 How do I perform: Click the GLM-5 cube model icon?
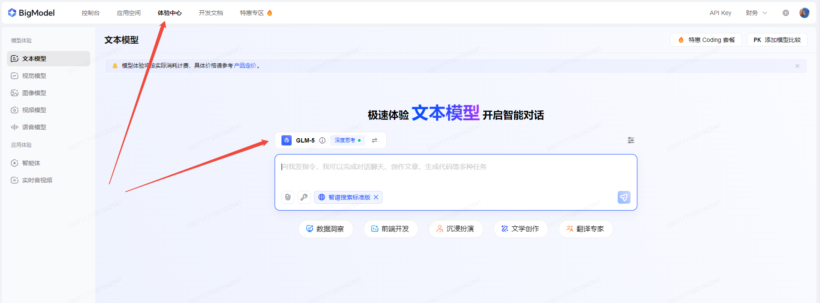point(287,140)
